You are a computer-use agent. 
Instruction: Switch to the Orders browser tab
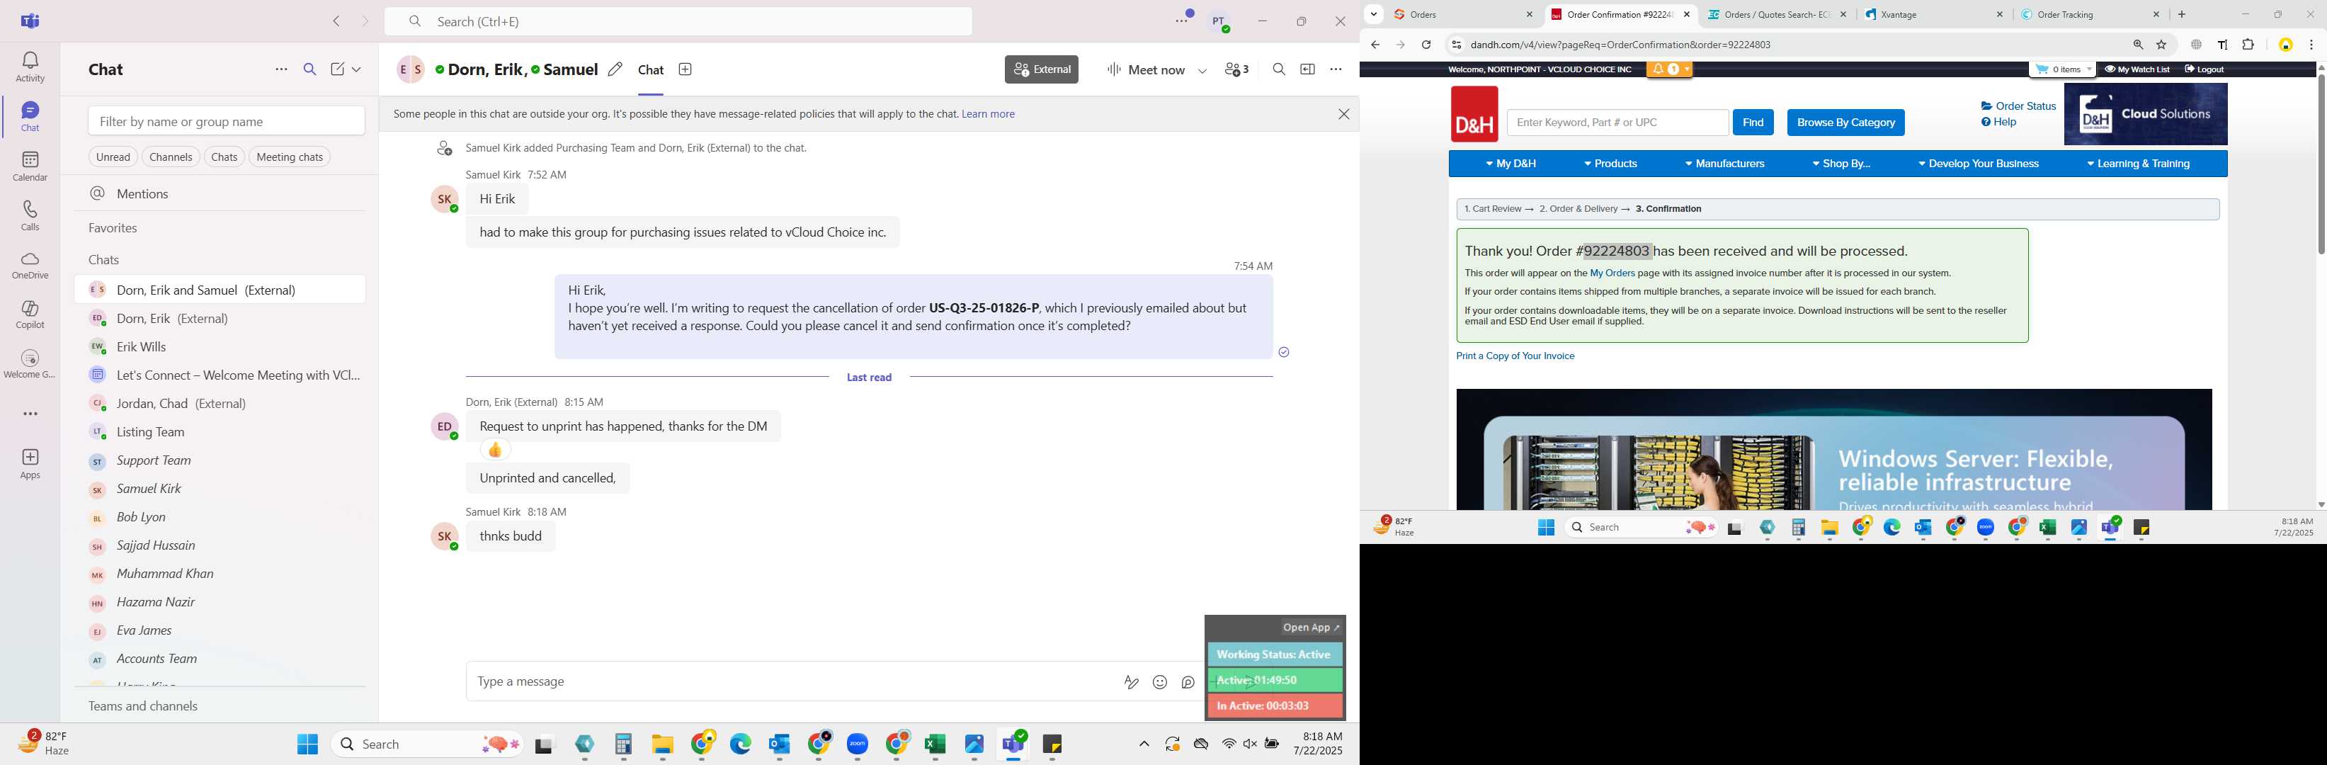click(x=1462, y=14)
